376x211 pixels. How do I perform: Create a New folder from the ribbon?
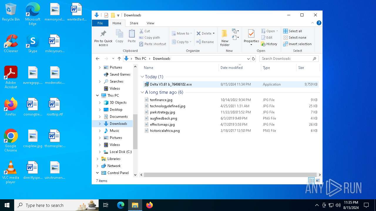click(225, 34)
